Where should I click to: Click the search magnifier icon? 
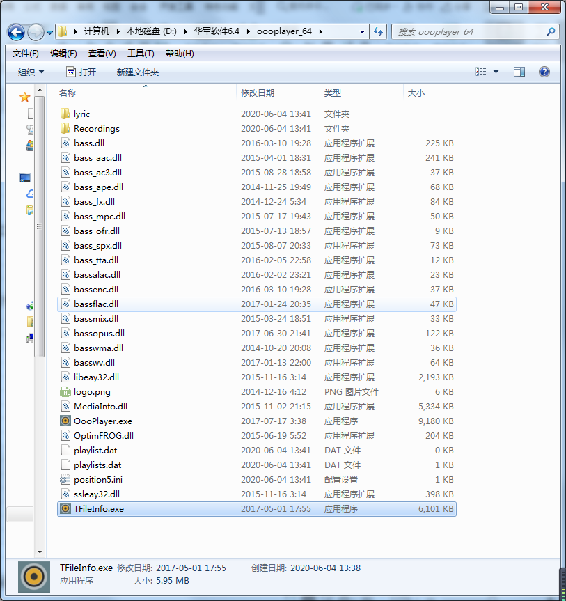(x=551, y=32)
